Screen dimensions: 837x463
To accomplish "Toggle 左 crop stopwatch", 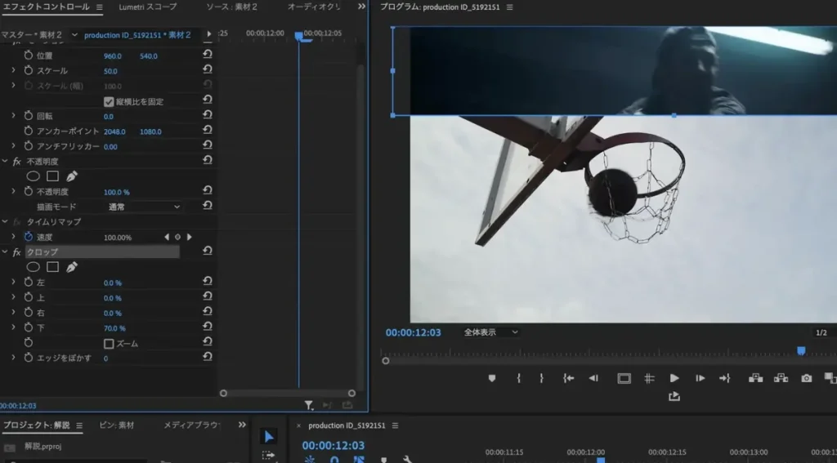I will point(29,282).
